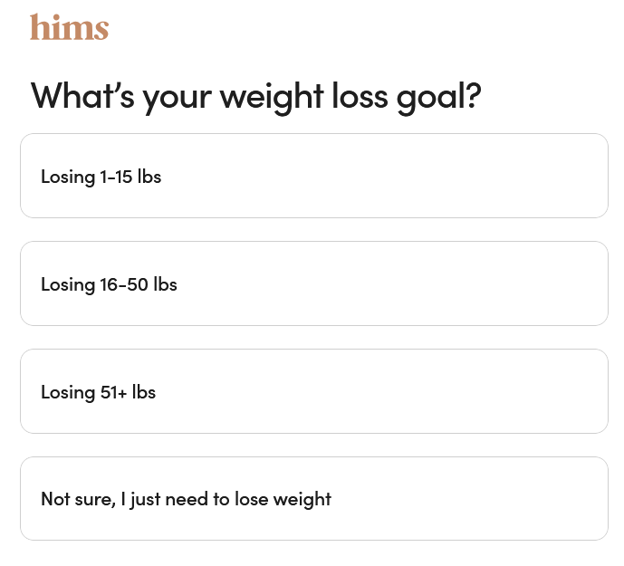This screenshot has height=566, width=624.
Task: Set goal to lose 1-15 pounds
Action: point(313,176)
